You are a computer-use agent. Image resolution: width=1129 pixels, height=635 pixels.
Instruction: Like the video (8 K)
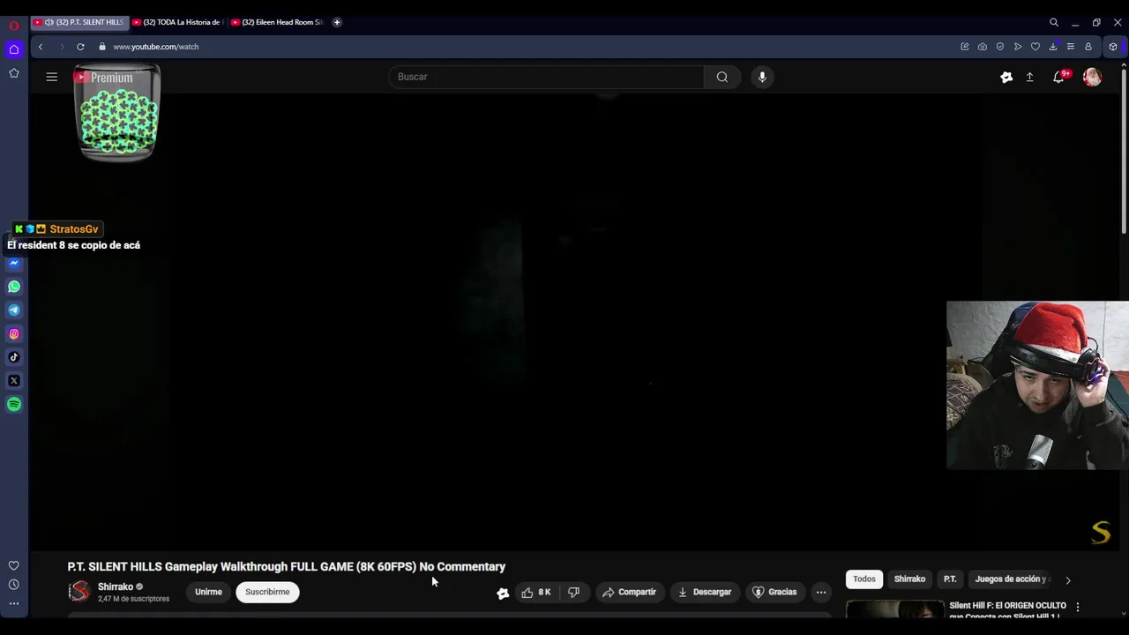[536, 592]
